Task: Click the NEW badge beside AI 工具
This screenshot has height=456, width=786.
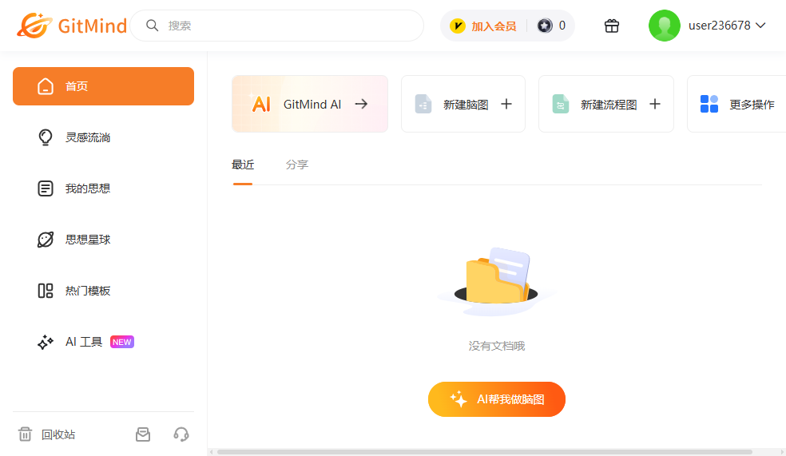Action: (121, 342)
